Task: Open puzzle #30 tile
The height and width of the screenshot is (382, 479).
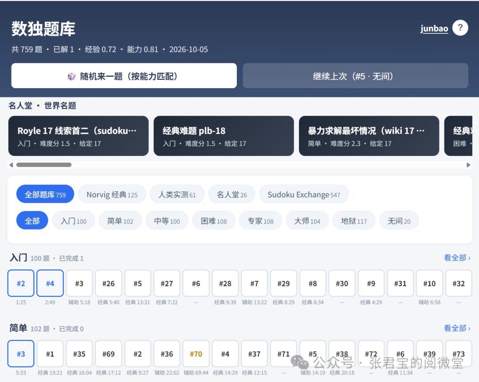Action: pos(342,283)
